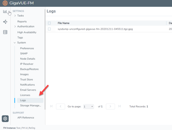The image size is (172, 130).
Task: Open the Storage Management menu item
Action: (x=31, y=105)
